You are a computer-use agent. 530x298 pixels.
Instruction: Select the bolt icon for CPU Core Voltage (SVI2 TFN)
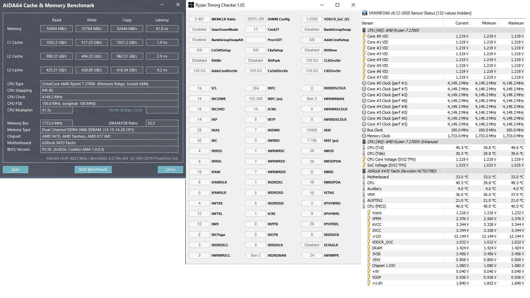(364, 159)
